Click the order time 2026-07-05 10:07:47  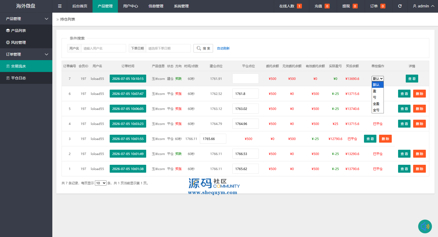pyautogui.click(x=128, y=94)
